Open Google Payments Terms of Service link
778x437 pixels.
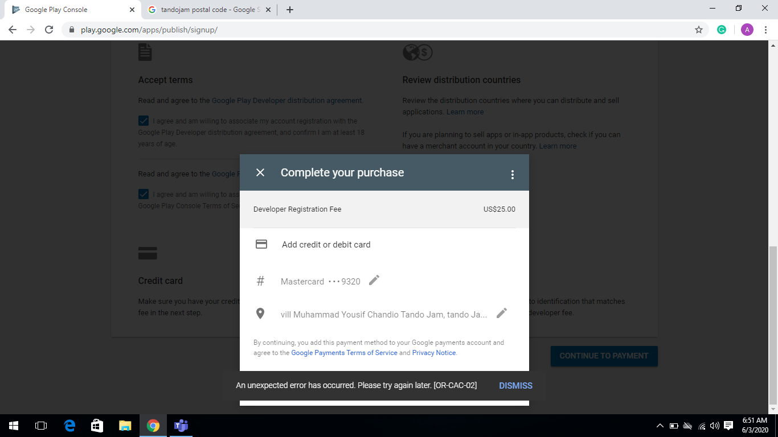point(344,353)
